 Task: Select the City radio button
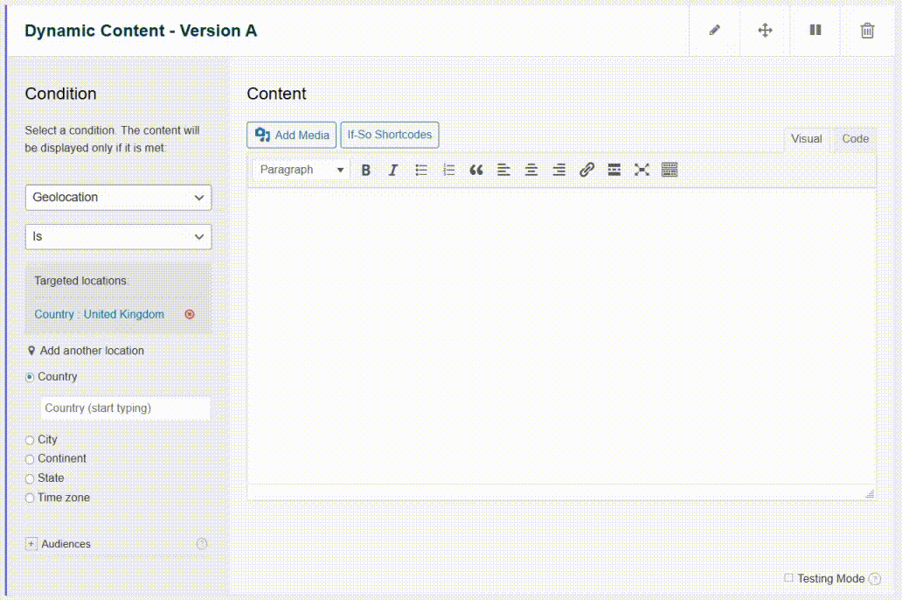point(31,440)
